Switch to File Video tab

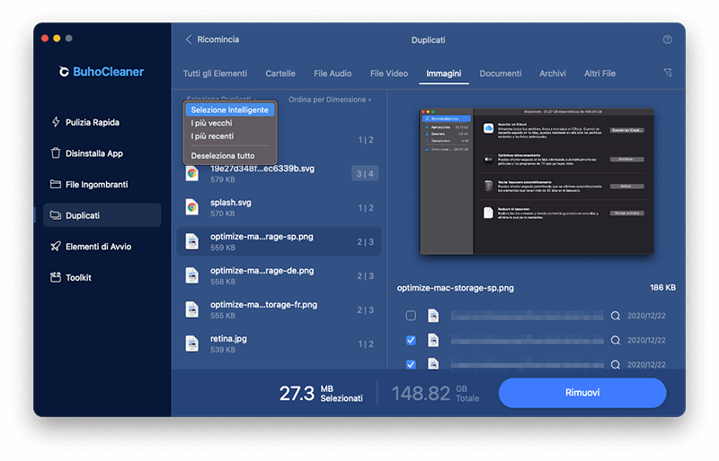click(389, 74)
